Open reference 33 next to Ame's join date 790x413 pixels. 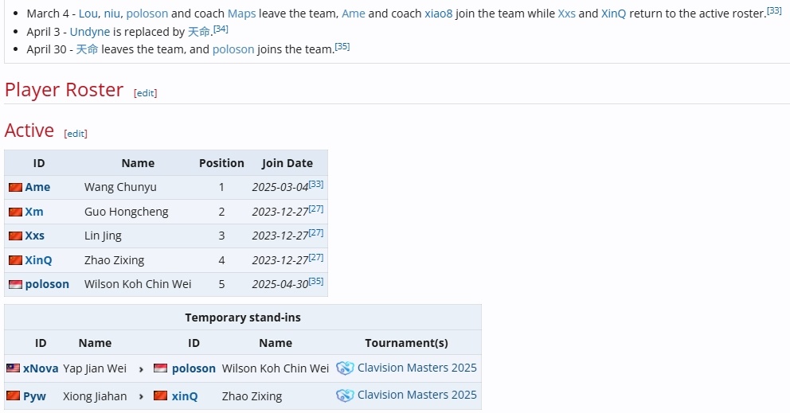click(x=316, y=184)
